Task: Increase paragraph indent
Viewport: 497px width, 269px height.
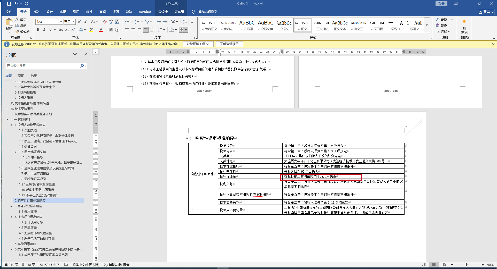Action: [165, 22]
